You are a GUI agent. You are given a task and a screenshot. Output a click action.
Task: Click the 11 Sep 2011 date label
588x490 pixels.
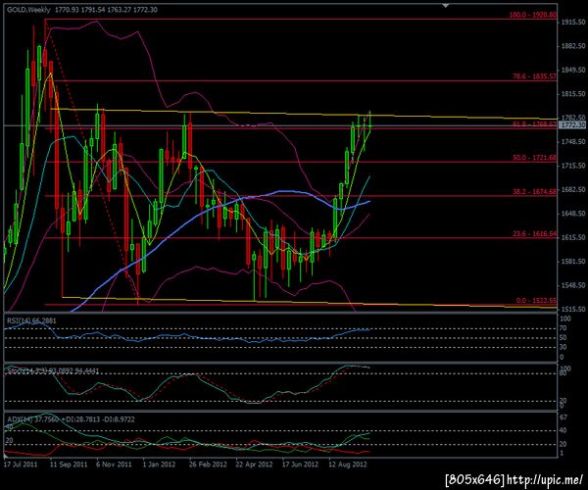(69, 465)
